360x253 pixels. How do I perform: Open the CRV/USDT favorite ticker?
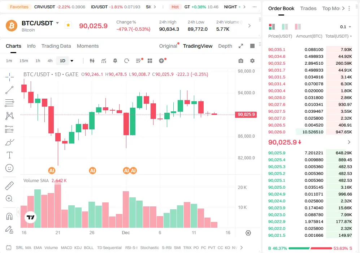[x=60, y=7]
